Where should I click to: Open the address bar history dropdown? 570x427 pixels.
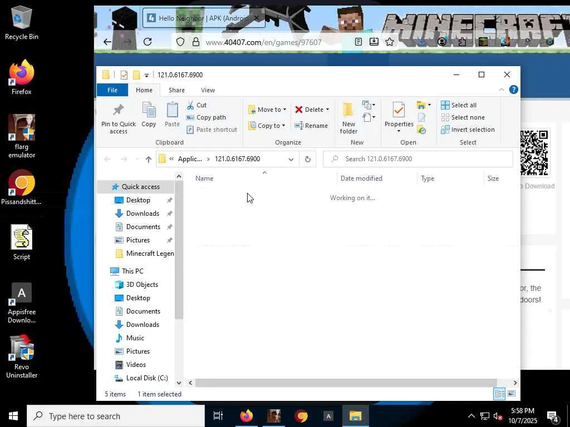pos(291,159)
